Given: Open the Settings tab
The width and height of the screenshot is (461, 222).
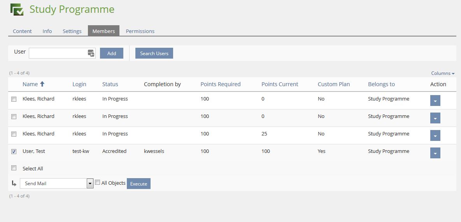Looking at the screenshot, I should [x=72, y=31].
